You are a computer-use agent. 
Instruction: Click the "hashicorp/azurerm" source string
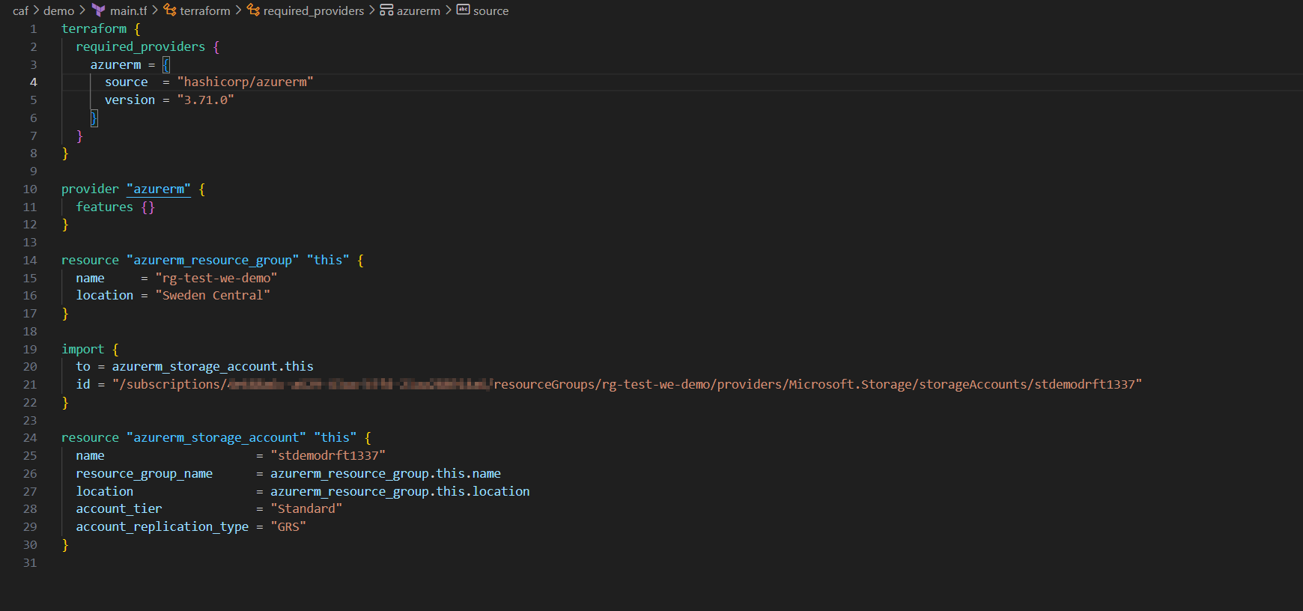[245, 82]
